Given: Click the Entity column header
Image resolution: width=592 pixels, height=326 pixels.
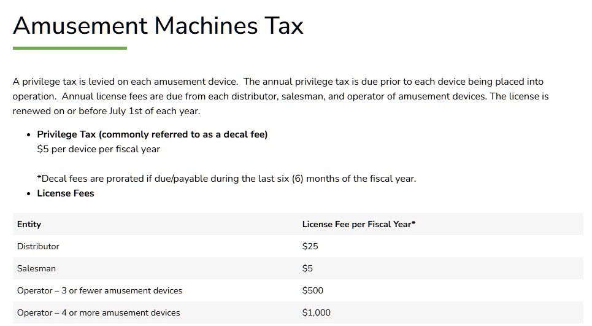Looking at the screenshot, I should pos(29,224).
